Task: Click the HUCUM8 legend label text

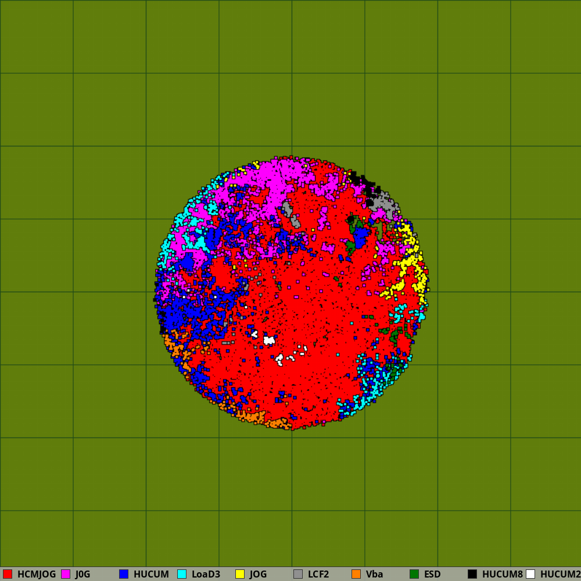Action: (502, 574)
